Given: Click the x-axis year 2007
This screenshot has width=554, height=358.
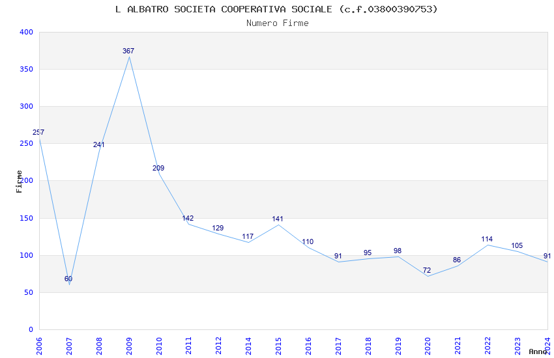Looking at the screenshot, I should 69,346.
